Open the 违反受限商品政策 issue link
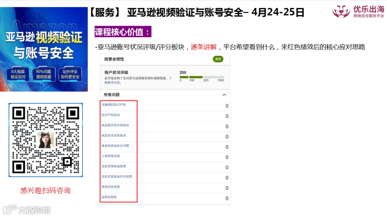Screen dimensions: 387x217 pyautogui.click(x=114, y=166)
